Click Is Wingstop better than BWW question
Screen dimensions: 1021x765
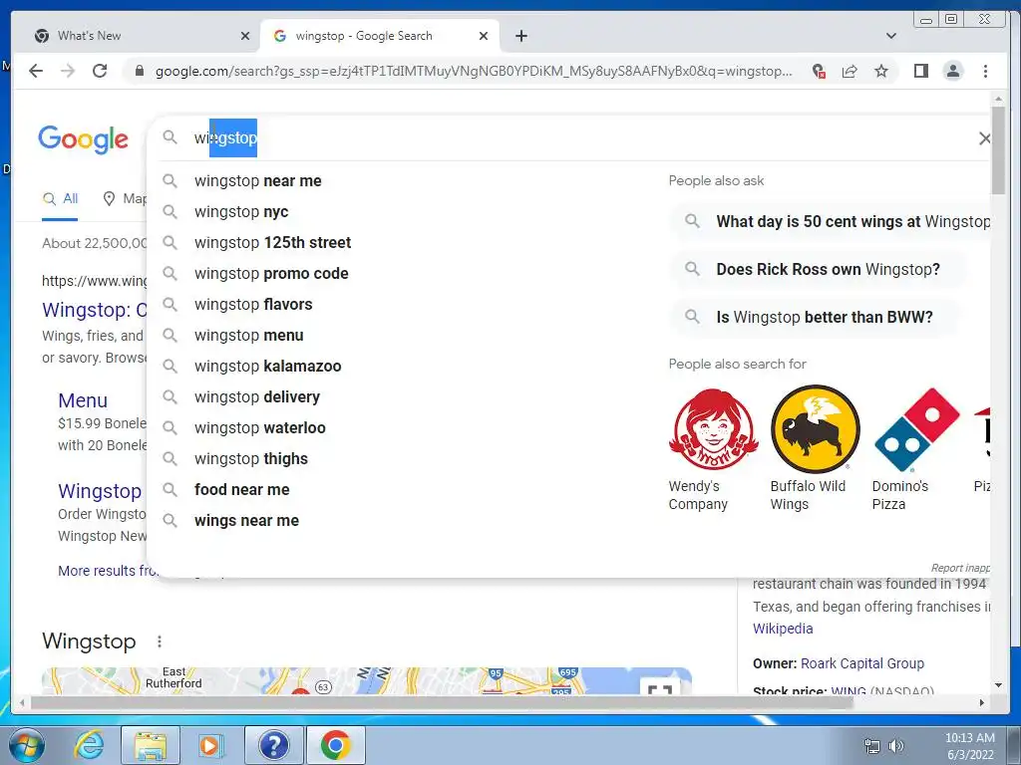click(x=815, y=318)
